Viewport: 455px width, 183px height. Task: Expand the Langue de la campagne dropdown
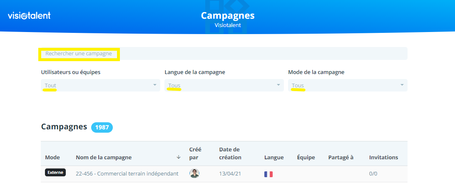(x=224, y=85)
